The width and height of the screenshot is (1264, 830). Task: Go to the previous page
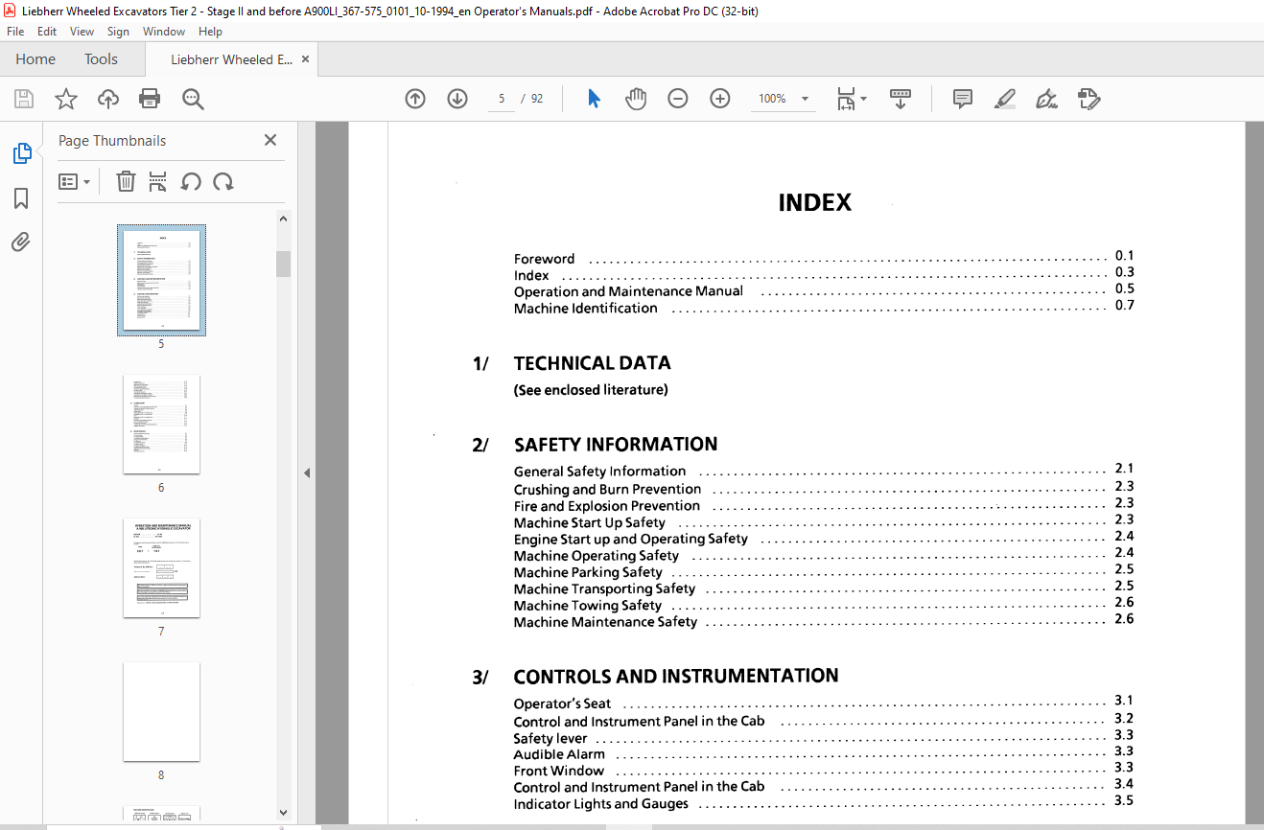tap(415, 99)
